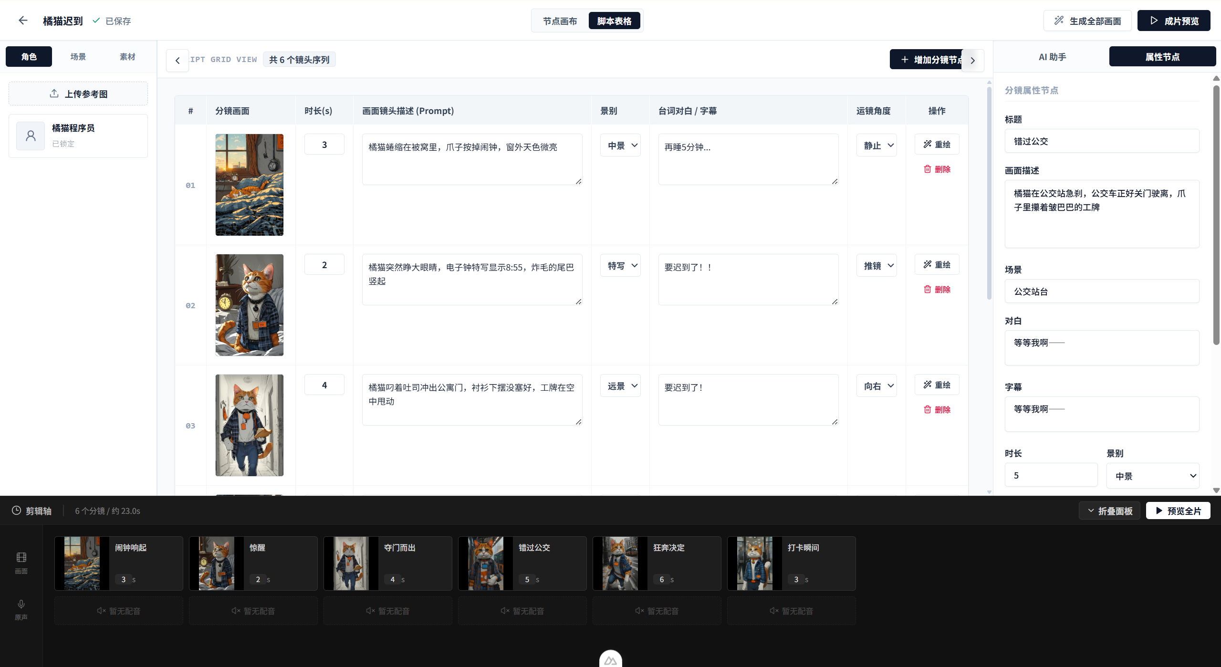Redraw the image for row 01
This screenshot has height=667, width=1221.
click(x=937, y=144)
